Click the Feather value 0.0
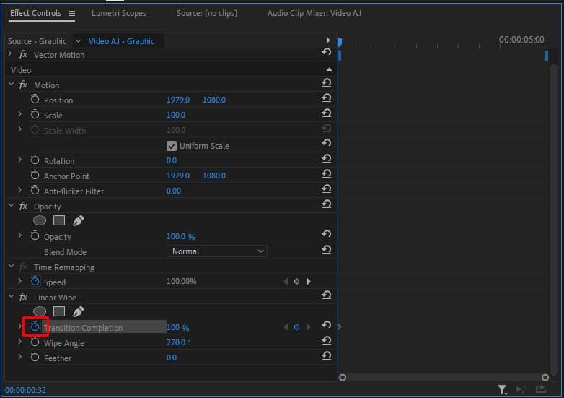564x398 pixels. coord(172,358)
